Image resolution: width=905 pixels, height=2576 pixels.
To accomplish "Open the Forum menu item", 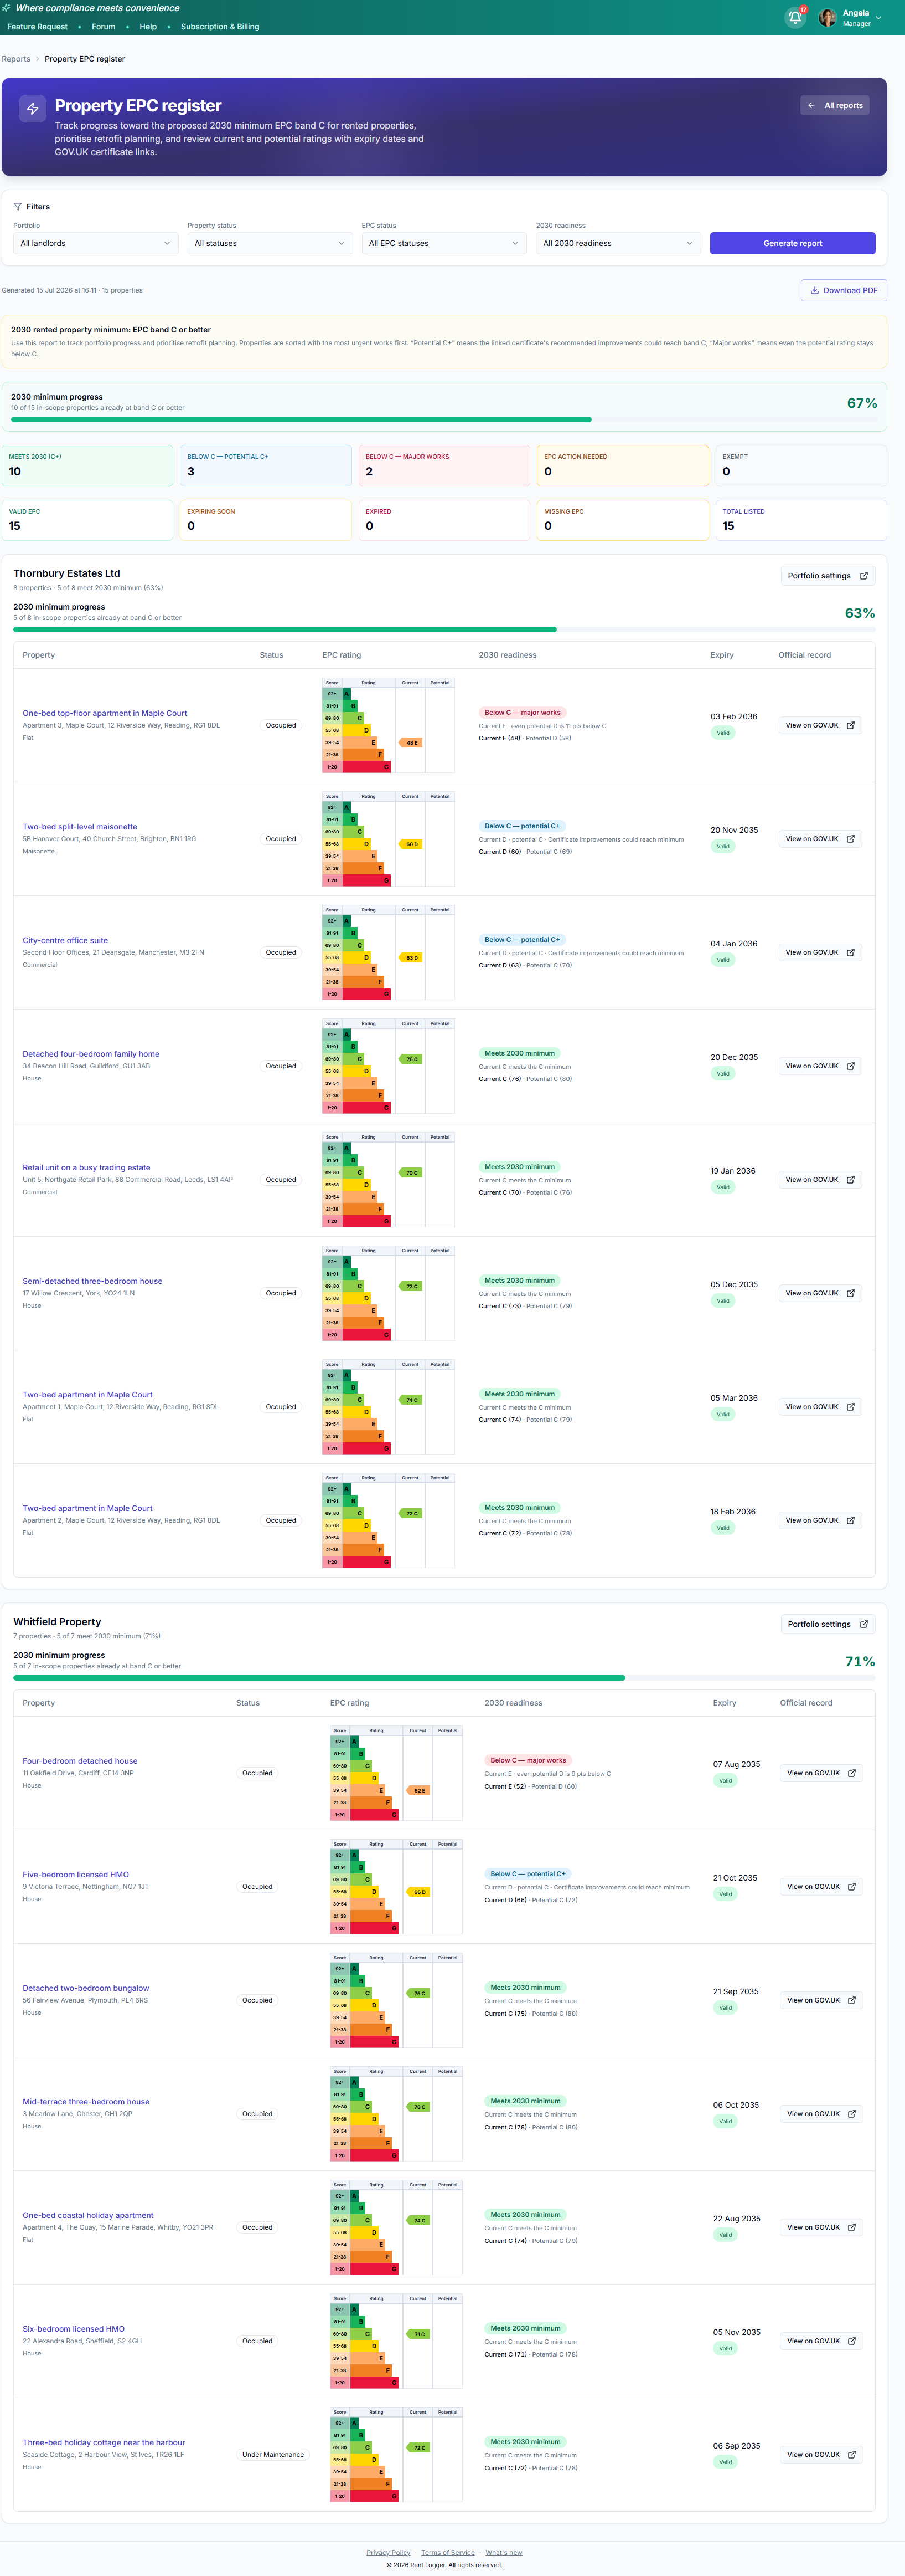I will (x=103, y=27).
